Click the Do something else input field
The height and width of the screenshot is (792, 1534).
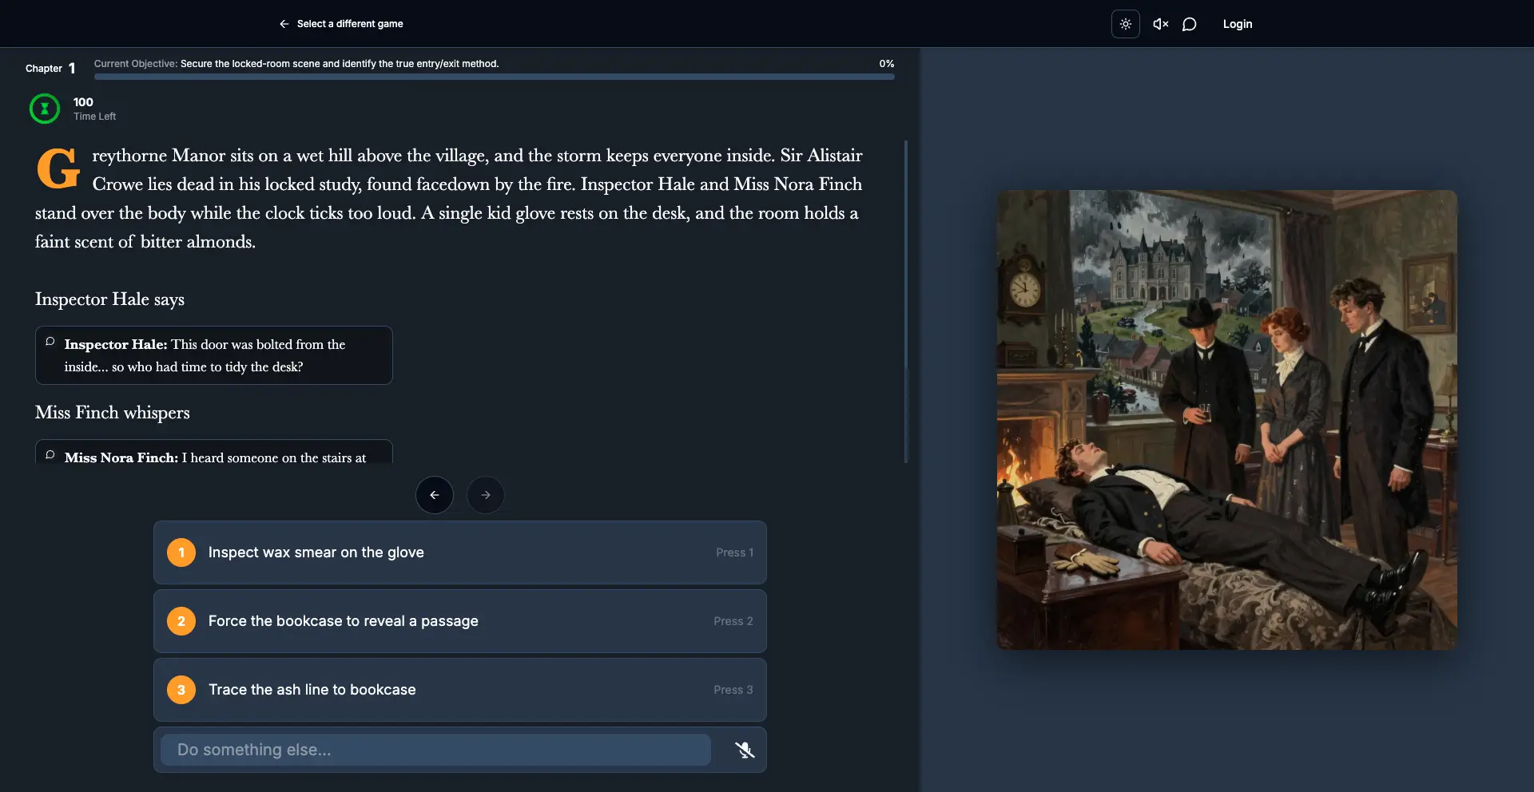click(x=435, y=750)
